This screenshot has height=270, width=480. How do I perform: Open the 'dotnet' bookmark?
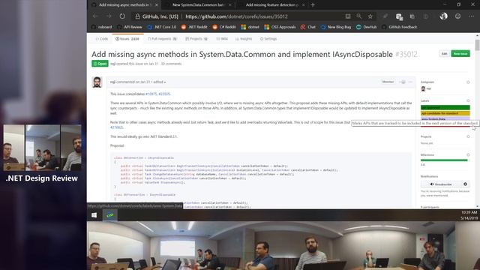(x=250, y=27)
